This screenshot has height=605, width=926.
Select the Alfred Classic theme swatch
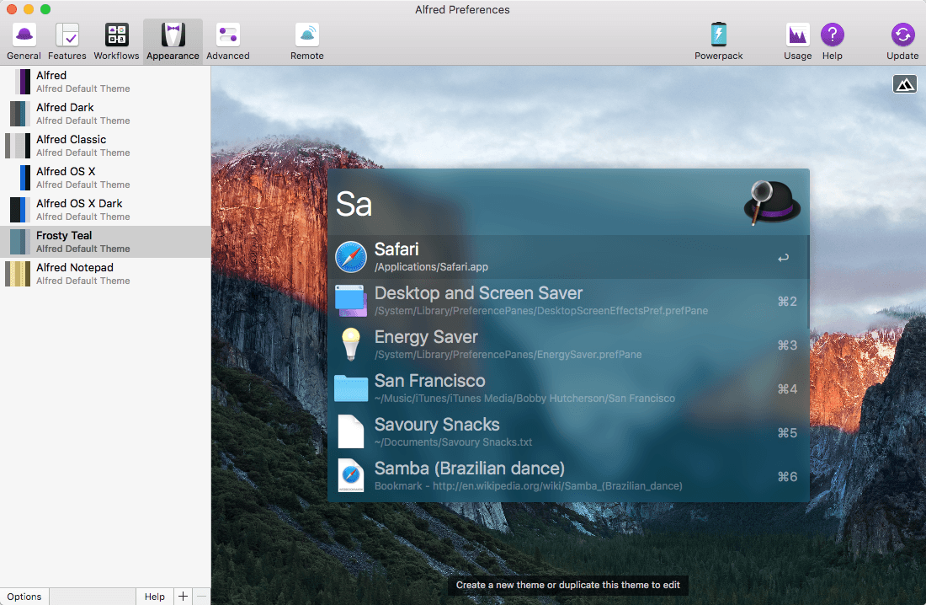pyautogui.click(x=18, y=146)
